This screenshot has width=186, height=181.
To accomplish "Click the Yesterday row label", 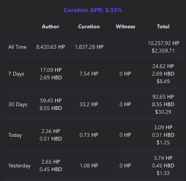I will [19, 166].
